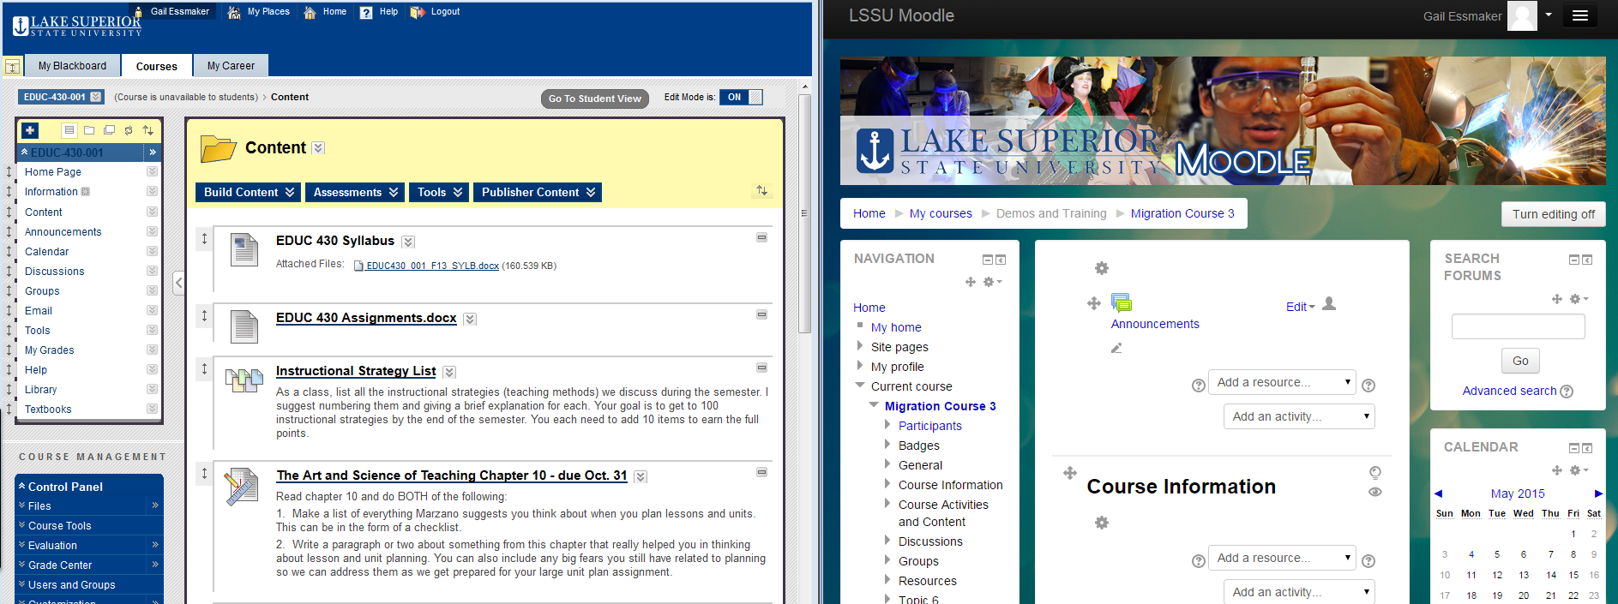Go to previous month in Moodle calendar
Screen dimensions: 1618x604
point(1439,493)
